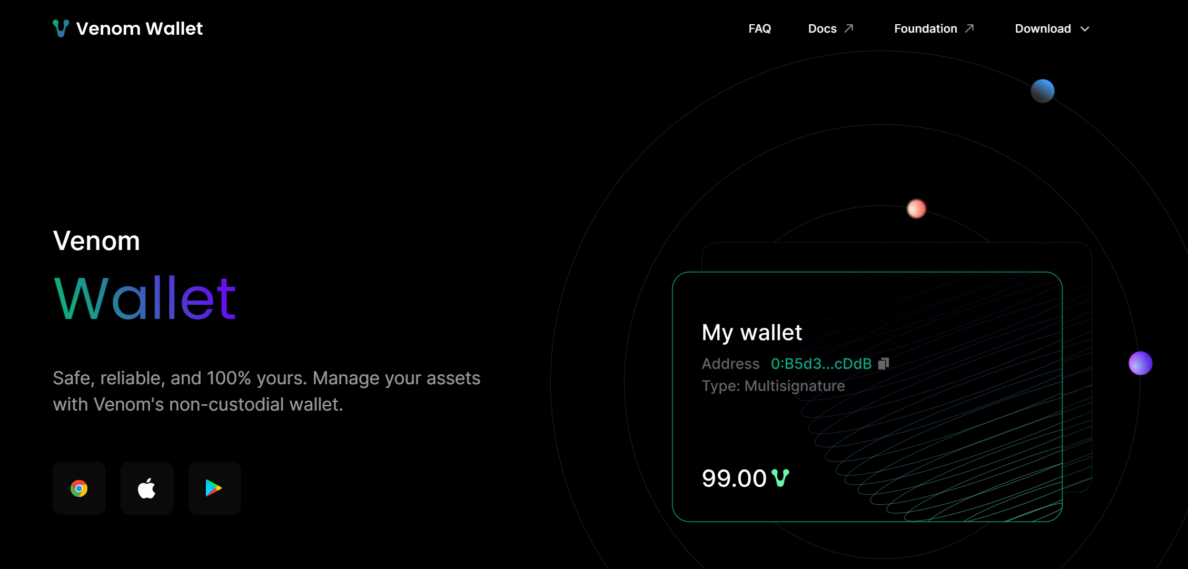This screenshot has width=1188, height=569.
Task: Copy the wallet address via copy icon
Action: click(884, 364)
